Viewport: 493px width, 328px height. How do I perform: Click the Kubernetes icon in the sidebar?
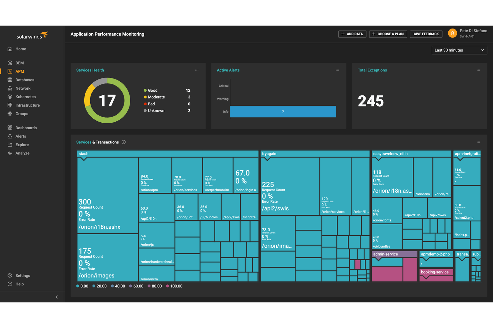[x=10, y=97]
